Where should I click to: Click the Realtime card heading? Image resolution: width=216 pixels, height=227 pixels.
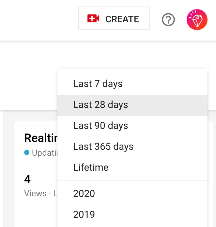click(x=40, y=138)
